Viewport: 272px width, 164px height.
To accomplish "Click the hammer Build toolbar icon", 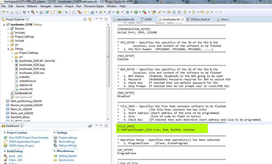I will click(x=33, y=12).
